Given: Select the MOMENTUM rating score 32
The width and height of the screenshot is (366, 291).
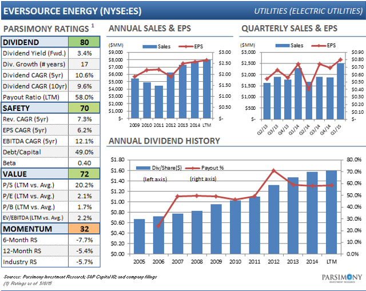Looking at the screenshot, I should point(84,229).
